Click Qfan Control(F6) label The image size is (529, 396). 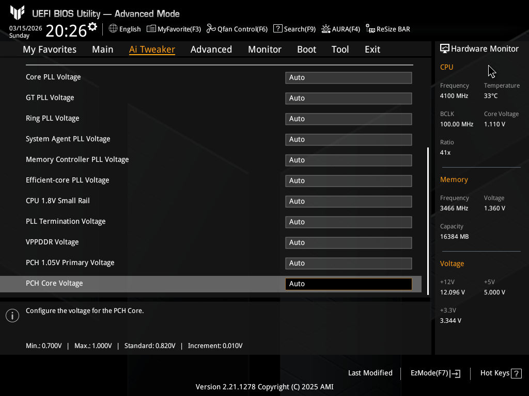(242, 29)
